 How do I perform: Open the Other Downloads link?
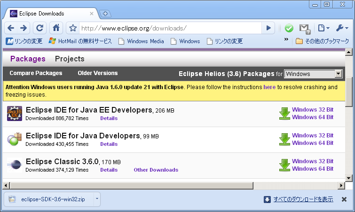pos(156,170)
